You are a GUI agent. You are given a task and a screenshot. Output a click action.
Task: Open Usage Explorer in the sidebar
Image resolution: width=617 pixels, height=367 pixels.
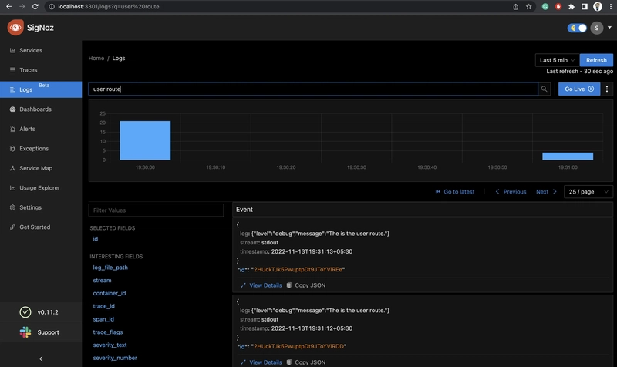(x=41, y=188)
